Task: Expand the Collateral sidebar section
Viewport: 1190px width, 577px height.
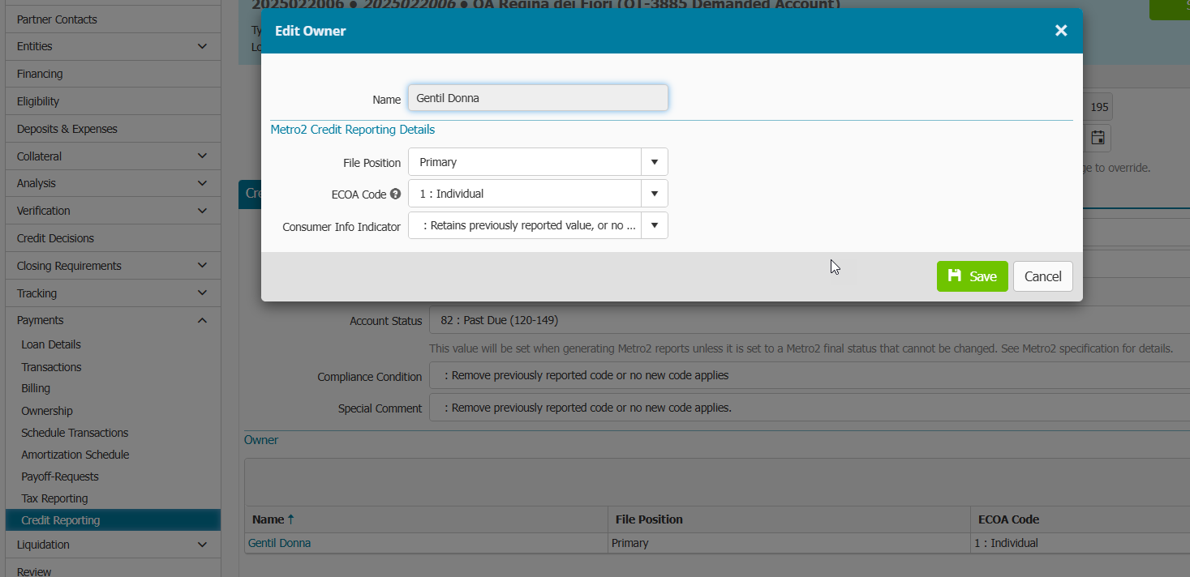Action: [112, 156]
